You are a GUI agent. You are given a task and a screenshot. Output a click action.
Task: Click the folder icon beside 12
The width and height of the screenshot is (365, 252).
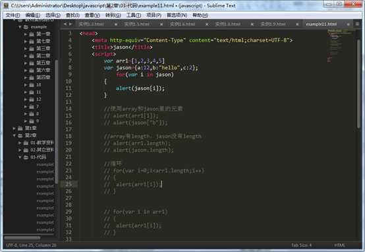coord(32,100)
